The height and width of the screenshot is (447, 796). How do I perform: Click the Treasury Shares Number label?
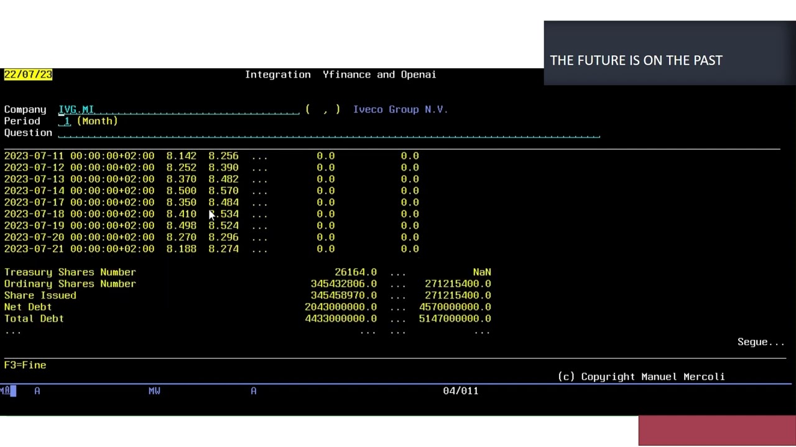click(x=70, y=272)
